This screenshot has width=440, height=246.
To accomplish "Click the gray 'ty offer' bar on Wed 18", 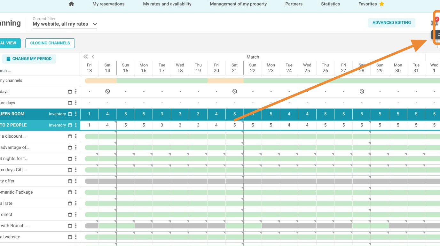I will (x=180, y=181).
